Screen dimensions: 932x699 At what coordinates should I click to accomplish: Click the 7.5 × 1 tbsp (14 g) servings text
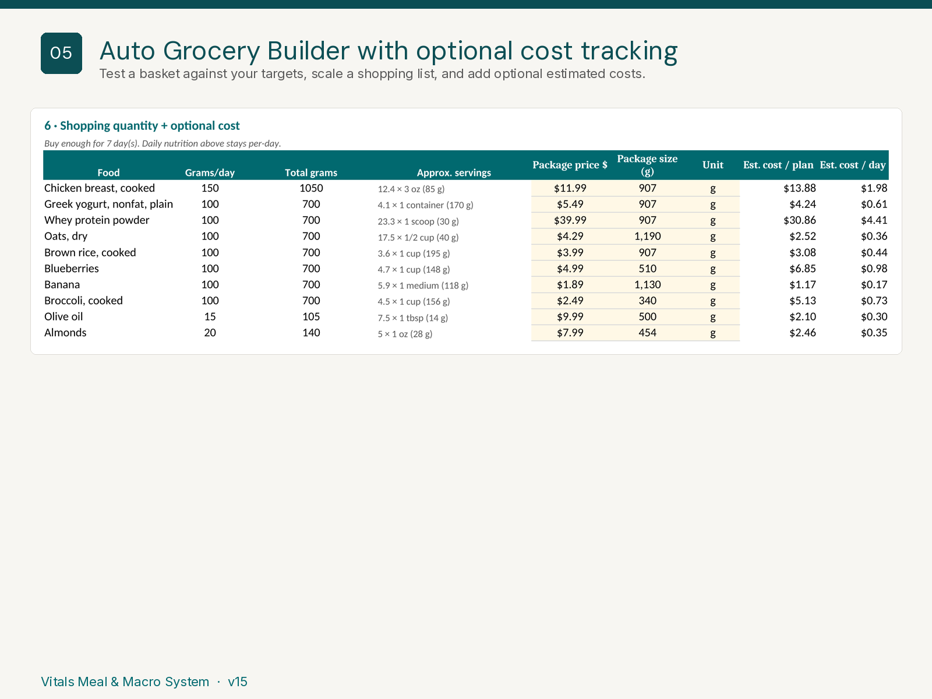tap(413, 318)
